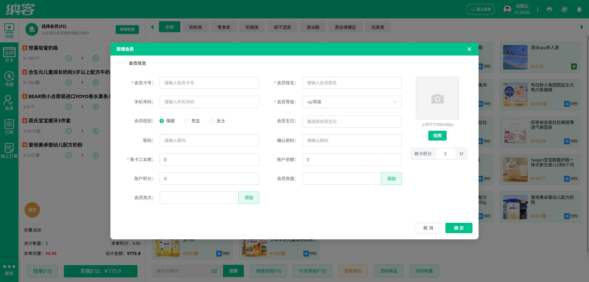Decrease quantity of 合生元儿童成长奶粉
The height and width of the screenshot is (282, 589).
pyautogui.click(x=69, y=83)
